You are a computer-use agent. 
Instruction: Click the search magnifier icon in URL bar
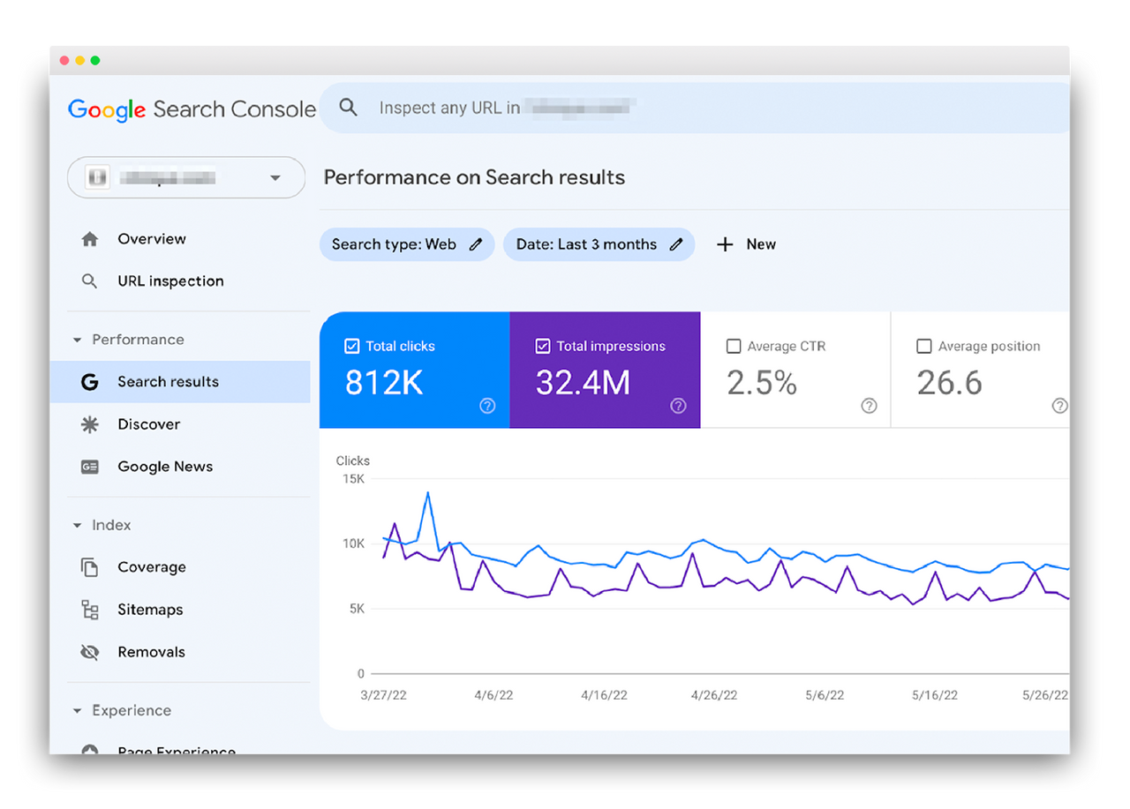click(x=349, y=108)
